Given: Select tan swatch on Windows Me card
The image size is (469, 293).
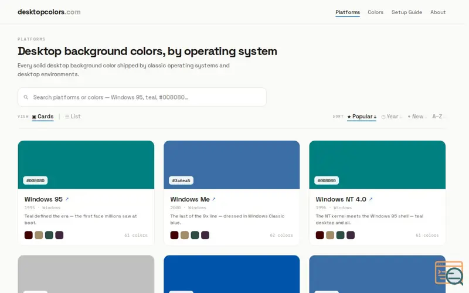Looking at the screenshot, I should pyautogui.click(x=185, y=236).
